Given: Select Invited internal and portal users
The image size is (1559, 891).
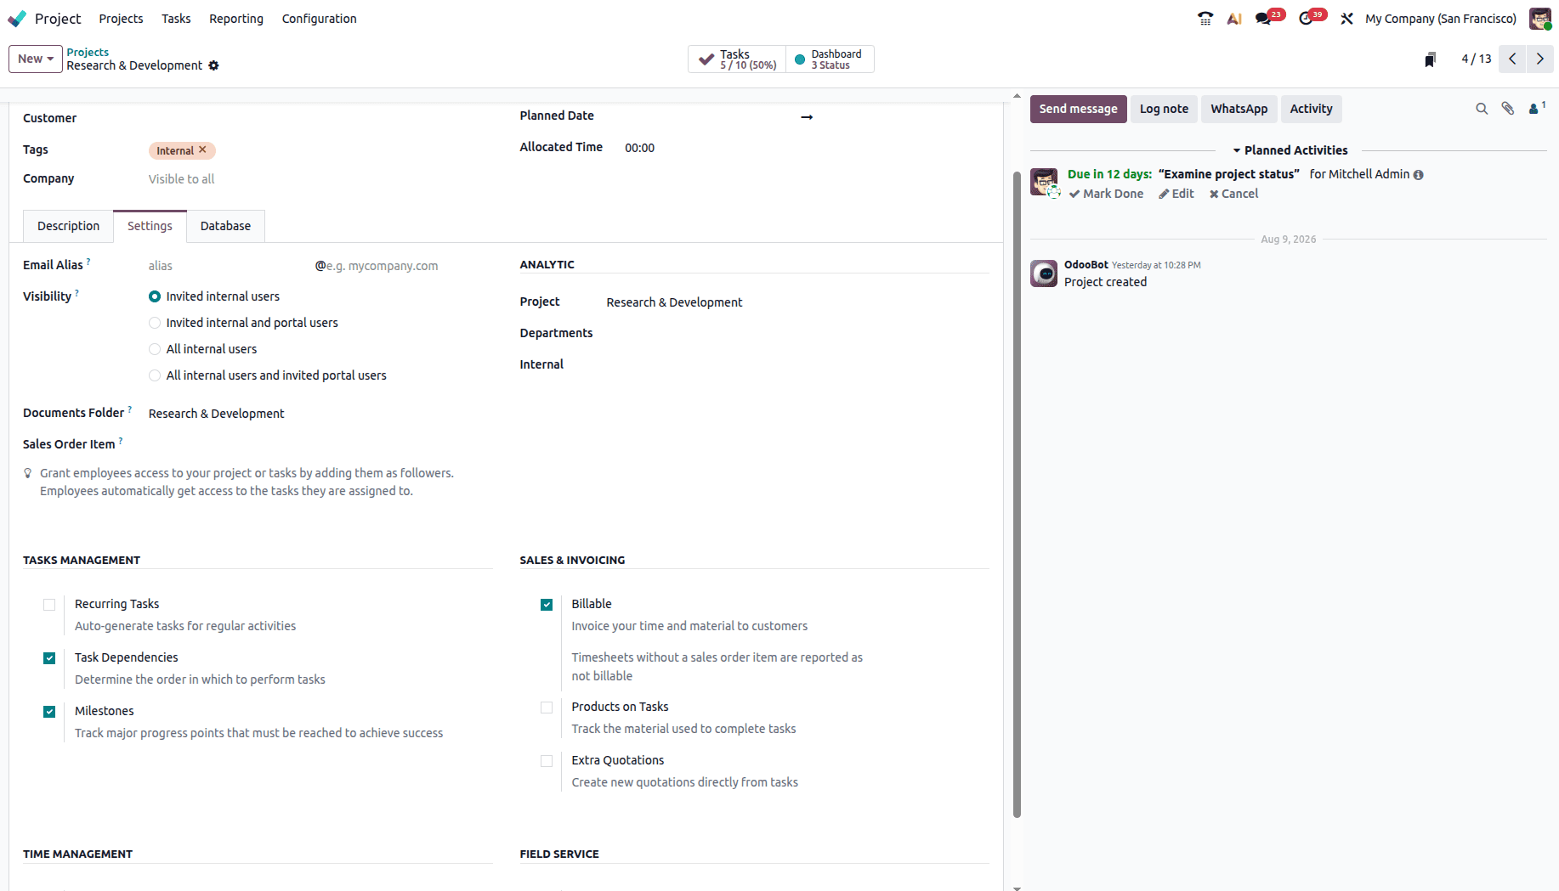Looking at the screenshot, I should tap(155, 323).
